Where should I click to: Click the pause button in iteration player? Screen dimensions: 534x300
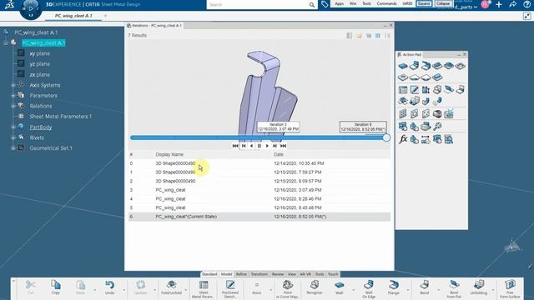tap(259, 146)
